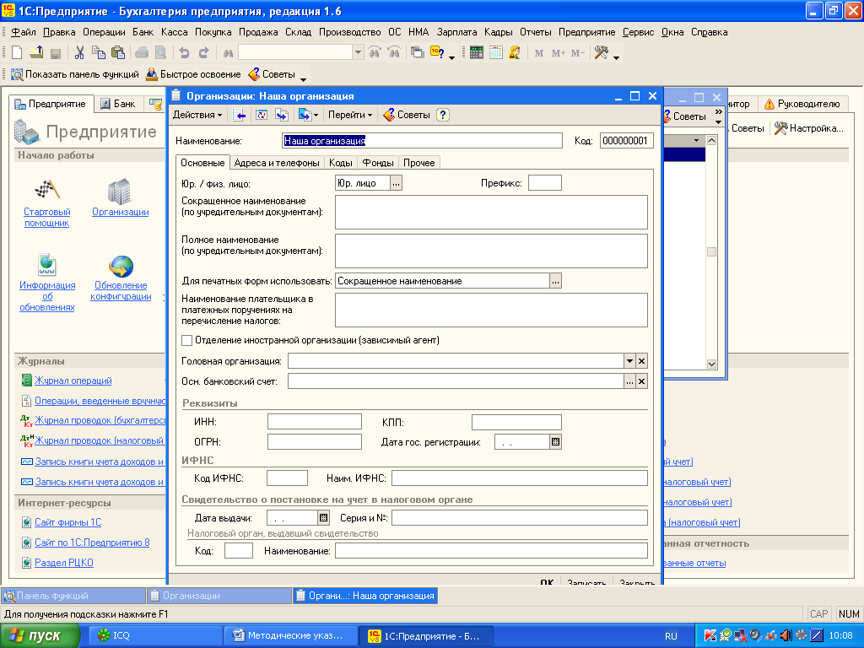This screenshot has height=648, width=864.
Task: Open the Раздел РЦКО link
Action: [x=64, y=563]
